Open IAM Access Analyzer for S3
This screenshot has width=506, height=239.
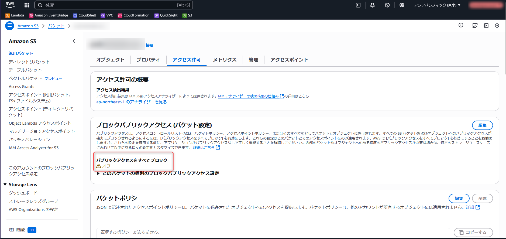(34, 148)
